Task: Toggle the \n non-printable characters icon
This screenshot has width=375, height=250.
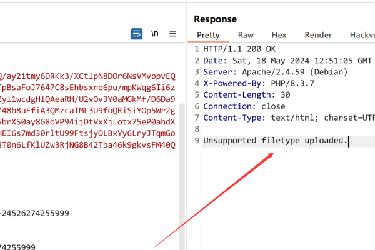Action: (154, 34)
